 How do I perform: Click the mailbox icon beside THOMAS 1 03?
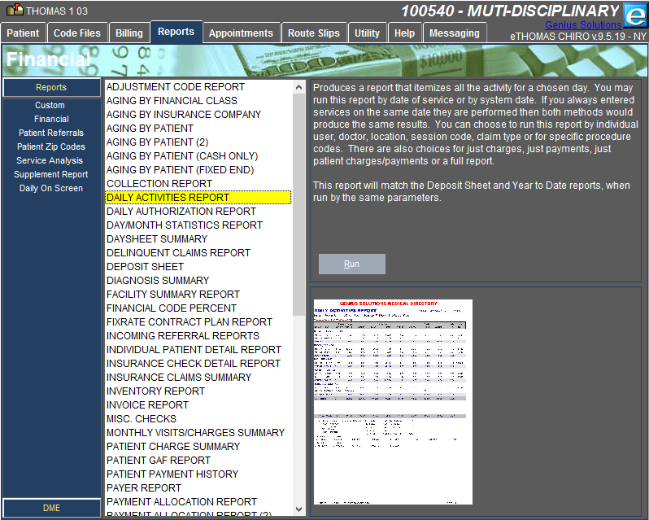click(15, 10)
